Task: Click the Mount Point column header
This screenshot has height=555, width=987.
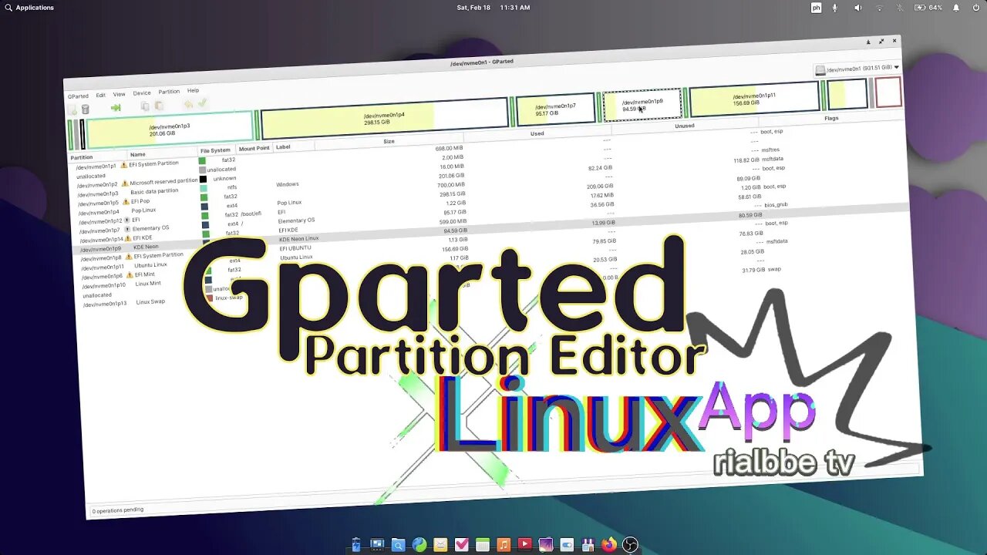Action: (254, 148)
